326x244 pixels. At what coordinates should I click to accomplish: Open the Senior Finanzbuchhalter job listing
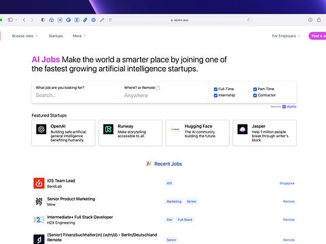point(102,237)
